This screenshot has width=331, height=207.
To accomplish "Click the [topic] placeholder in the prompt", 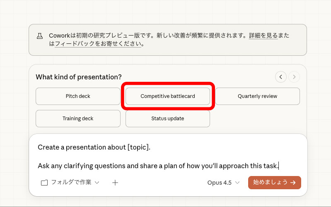I will 138,147.
